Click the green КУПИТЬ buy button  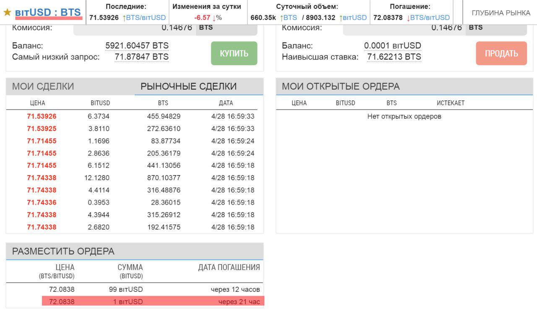(234, 53)
